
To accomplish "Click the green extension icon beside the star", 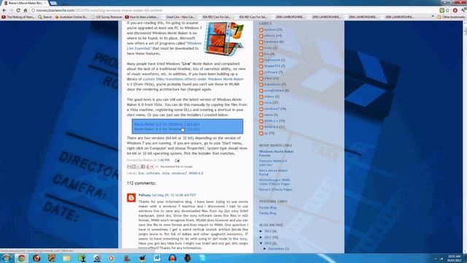I will [x=441, y=10].
